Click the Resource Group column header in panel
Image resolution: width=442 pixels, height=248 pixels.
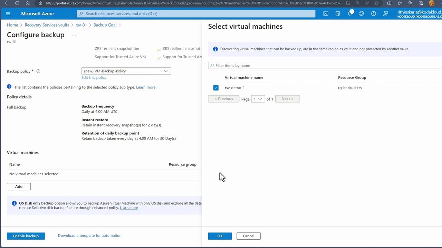point(352,77)
